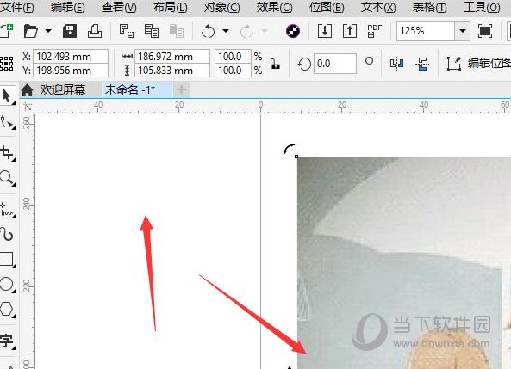Click the save floppy disk icon
Screen dimensions: 511x369
pyautogui.click(x=70, y=31)
